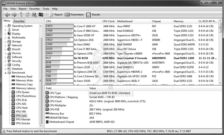224x135 pixels.
Task: Open the Favorites menu
Action: [x=35, y=9]
